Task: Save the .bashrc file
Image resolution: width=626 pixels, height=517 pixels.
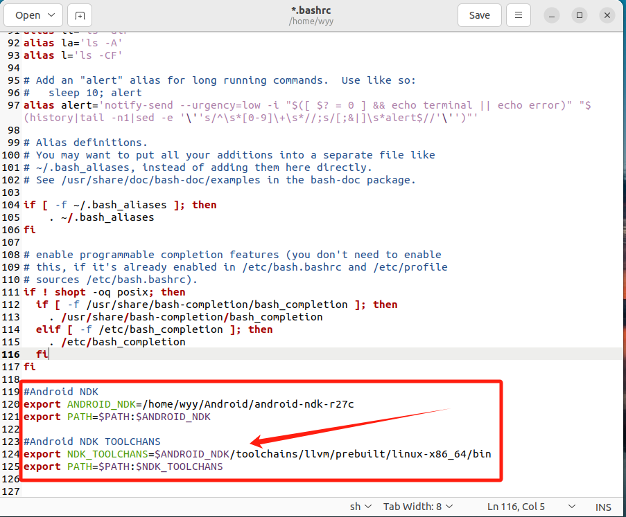Action: click(479, 15)
